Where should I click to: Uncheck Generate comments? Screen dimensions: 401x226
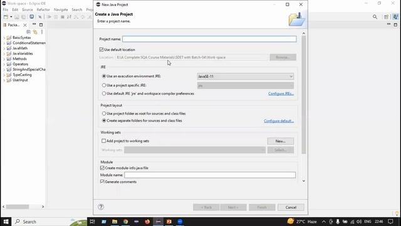[102, 181]
